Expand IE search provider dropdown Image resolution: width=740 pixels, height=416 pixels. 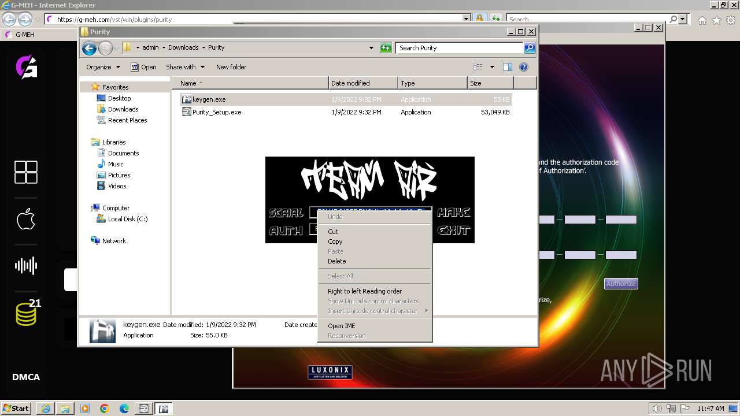pyautogui.click(x=683, y=19)
